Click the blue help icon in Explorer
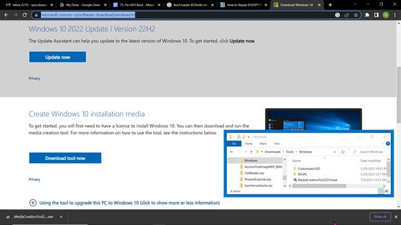The image size is (401, 225). (x=388, y=144)
